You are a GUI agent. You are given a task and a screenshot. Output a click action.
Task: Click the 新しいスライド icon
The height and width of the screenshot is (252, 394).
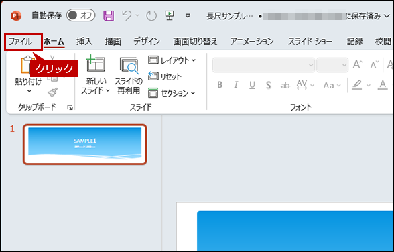pos(95,64)
